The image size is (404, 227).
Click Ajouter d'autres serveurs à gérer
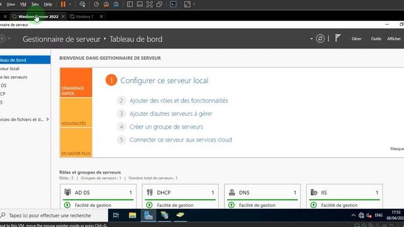(x=171, y=113)
